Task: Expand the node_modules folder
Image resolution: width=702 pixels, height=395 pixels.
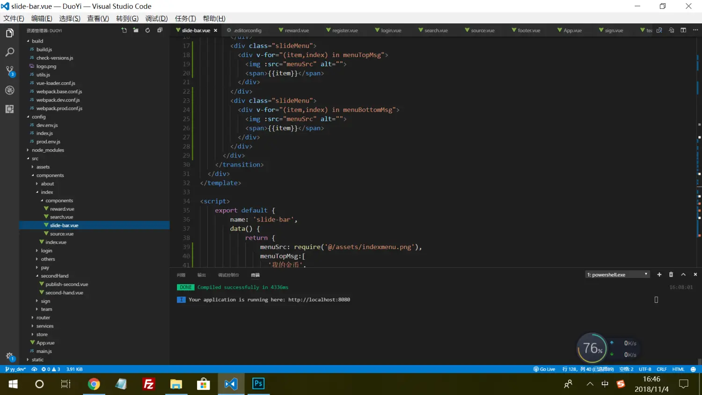Action: [48, 150]
